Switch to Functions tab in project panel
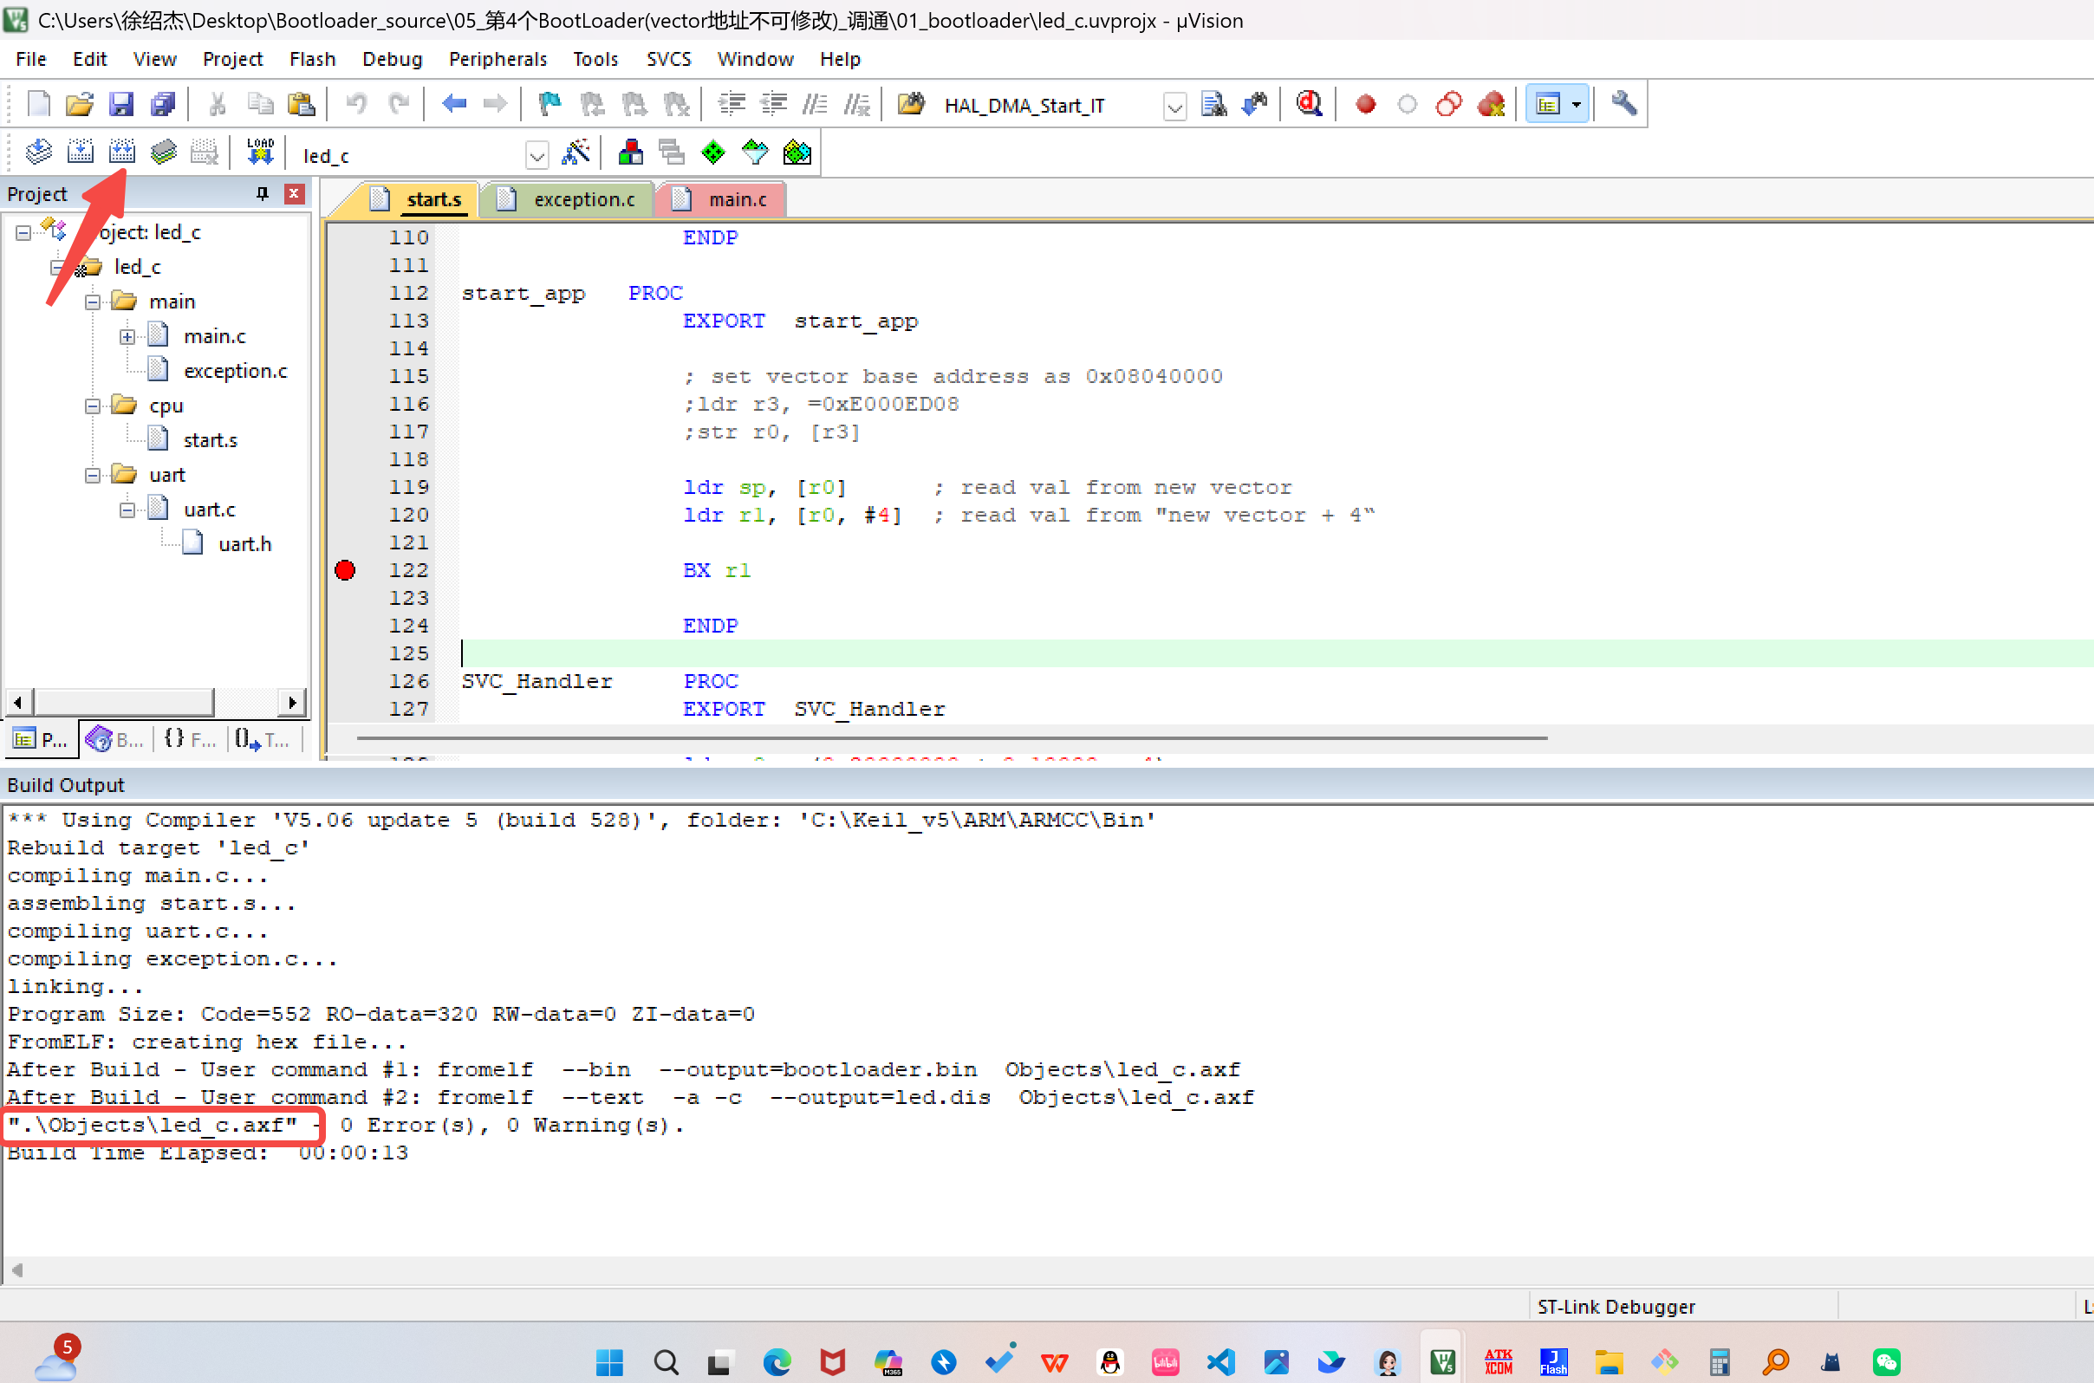The image size is (2094, 1383). (190, 739)
